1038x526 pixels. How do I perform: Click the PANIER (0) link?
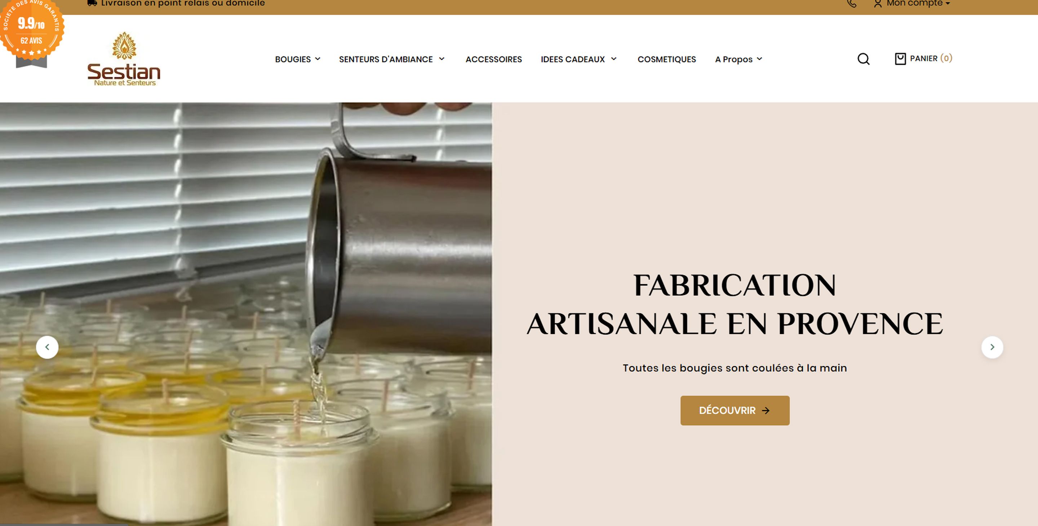point(931,58)
